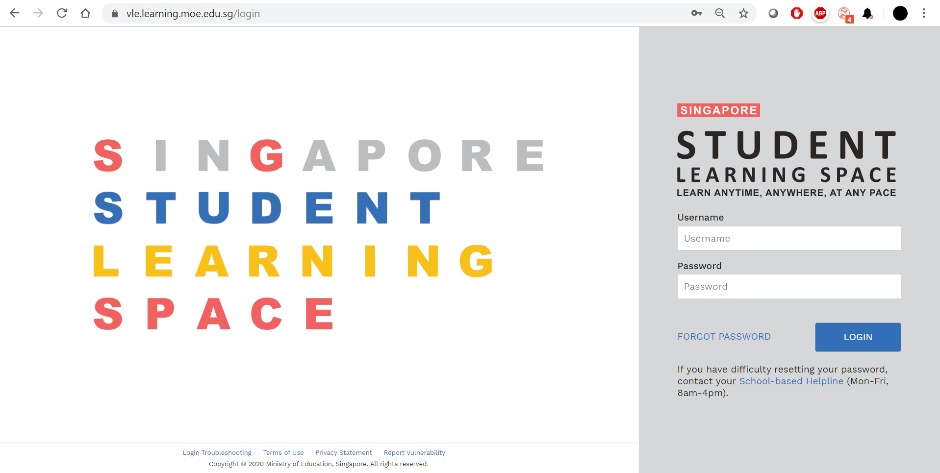This screenshot has width=940, height=473.
Task: Open the browser home page
Action: point(85,13)
